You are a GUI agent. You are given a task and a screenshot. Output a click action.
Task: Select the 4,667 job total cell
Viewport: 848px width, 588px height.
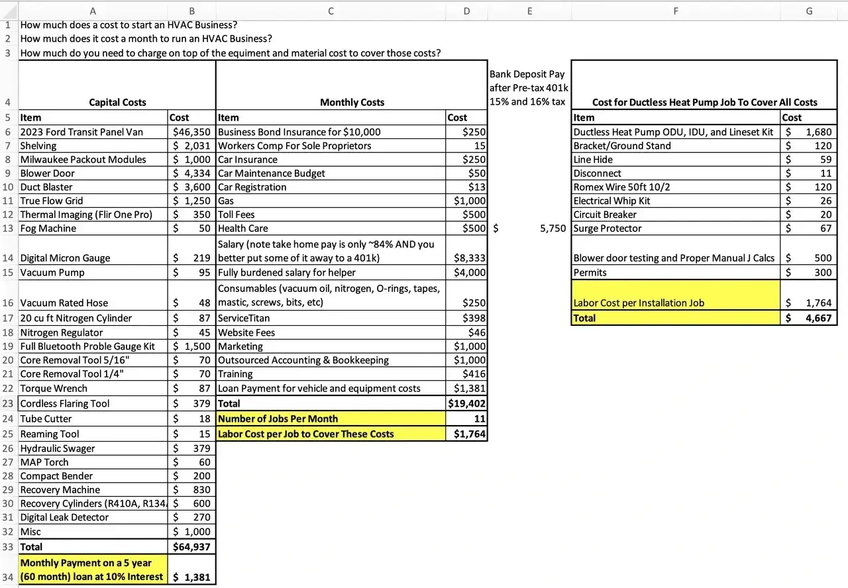809,318
